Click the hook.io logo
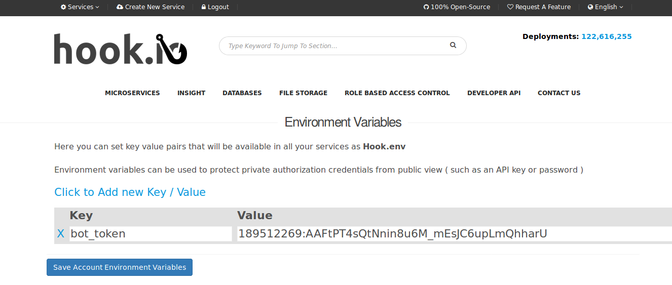Viewport: 672px width, 285px height. [121, 49]
